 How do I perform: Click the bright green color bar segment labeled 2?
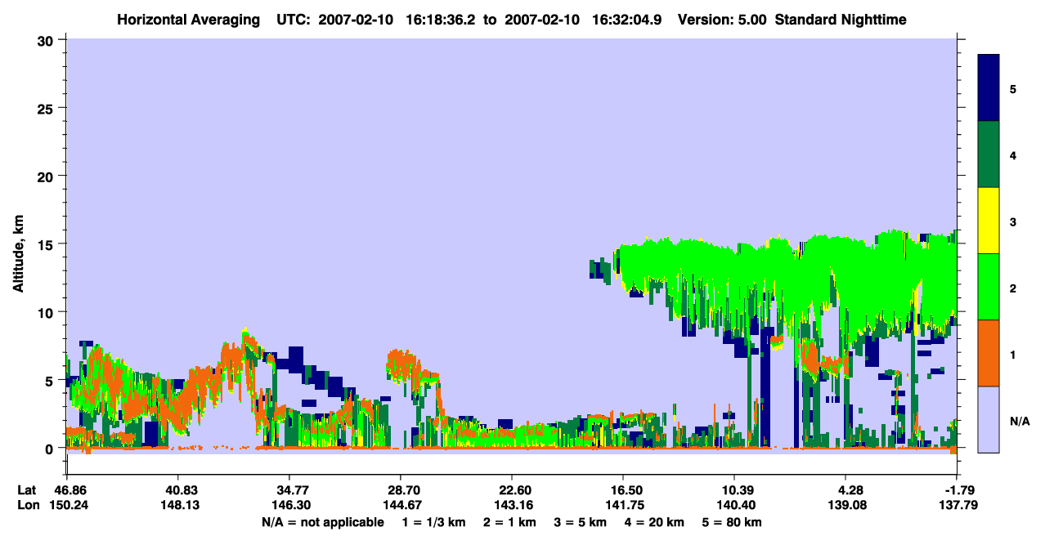[x=989, y=287]
